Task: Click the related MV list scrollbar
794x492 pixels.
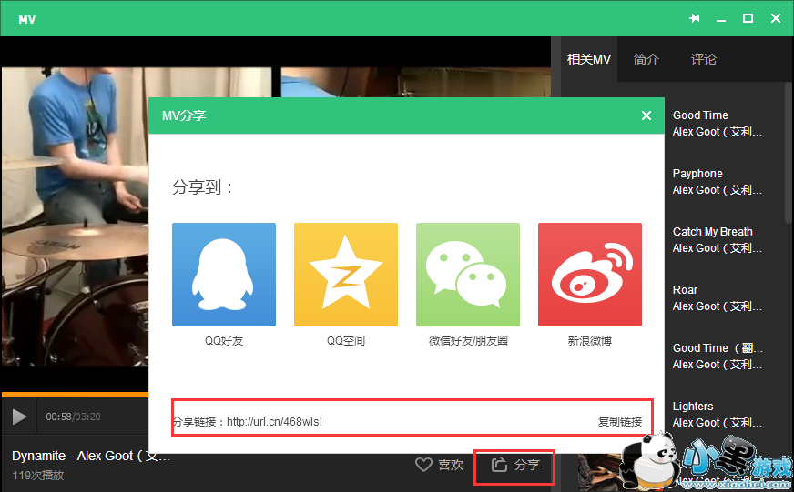Action: pyautogui.click(x=789, y=152)
